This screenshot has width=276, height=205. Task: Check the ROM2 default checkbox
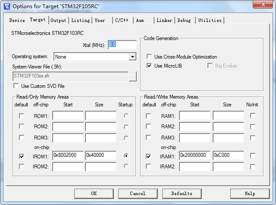click(22, 127)
